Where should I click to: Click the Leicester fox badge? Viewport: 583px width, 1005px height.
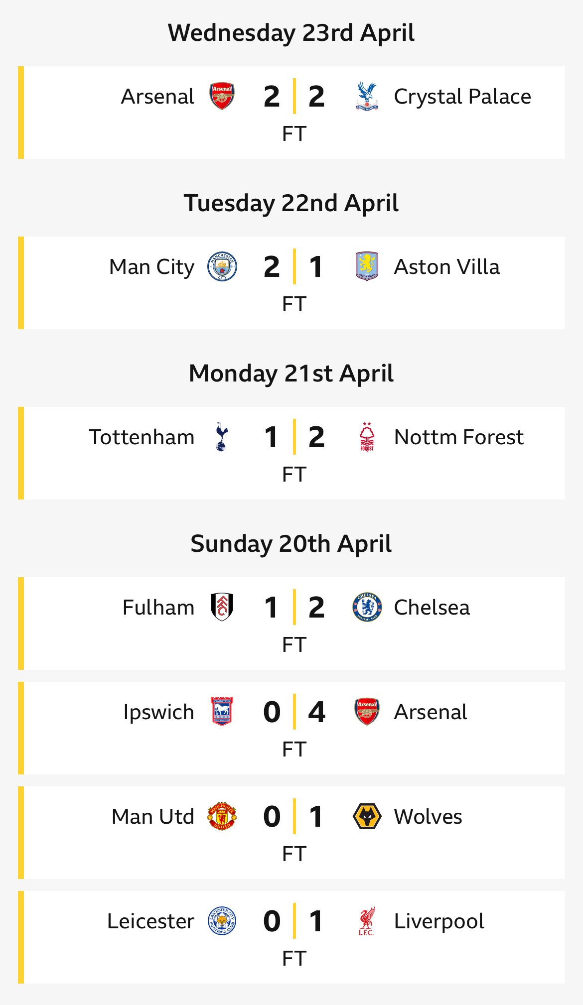pyautogui.click(x=222, y=921)
